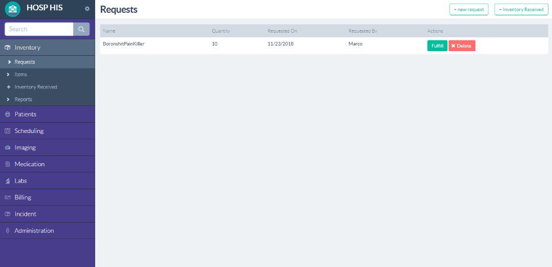This screenshot has height=267, width=552.
Task: Click the Requested By column header
Action: tap(362, 31)
